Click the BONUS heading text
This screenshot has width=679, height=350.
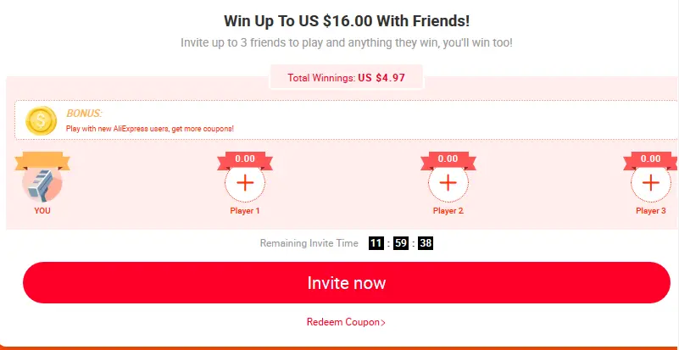click(x=84, y=114)
